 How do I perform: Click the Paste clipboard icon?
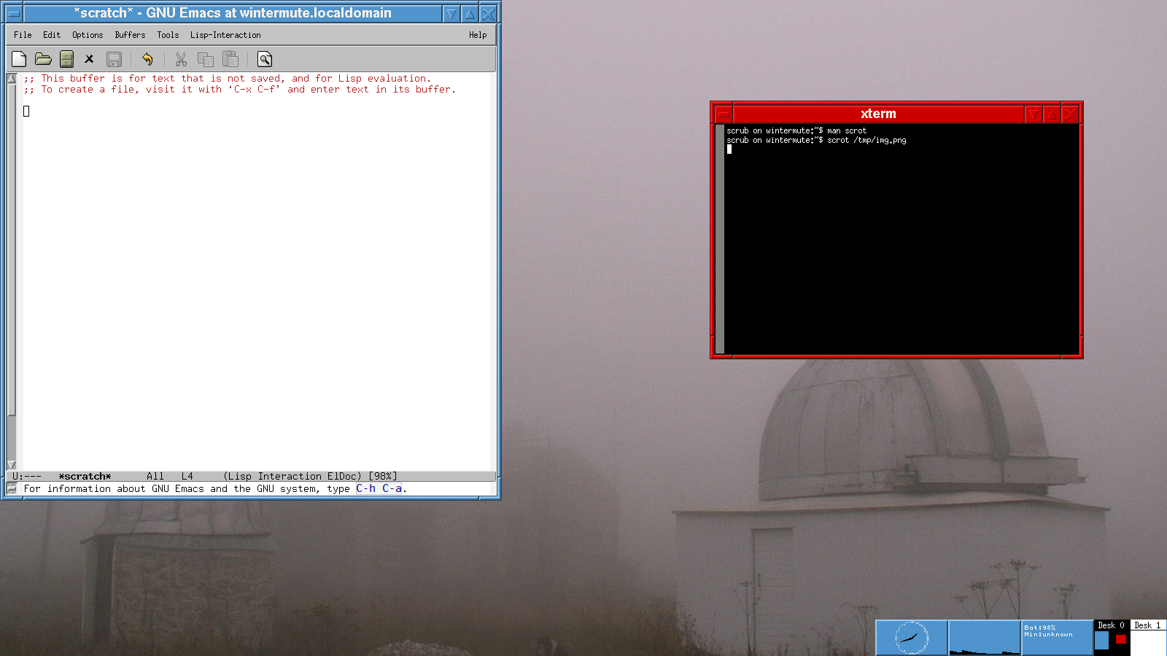pos(230,59)
